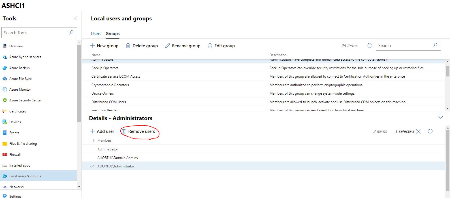Screen dimensions: 450x198
Task: Toggle the select-all Members checkbox
Action: [x=92, y=140]
